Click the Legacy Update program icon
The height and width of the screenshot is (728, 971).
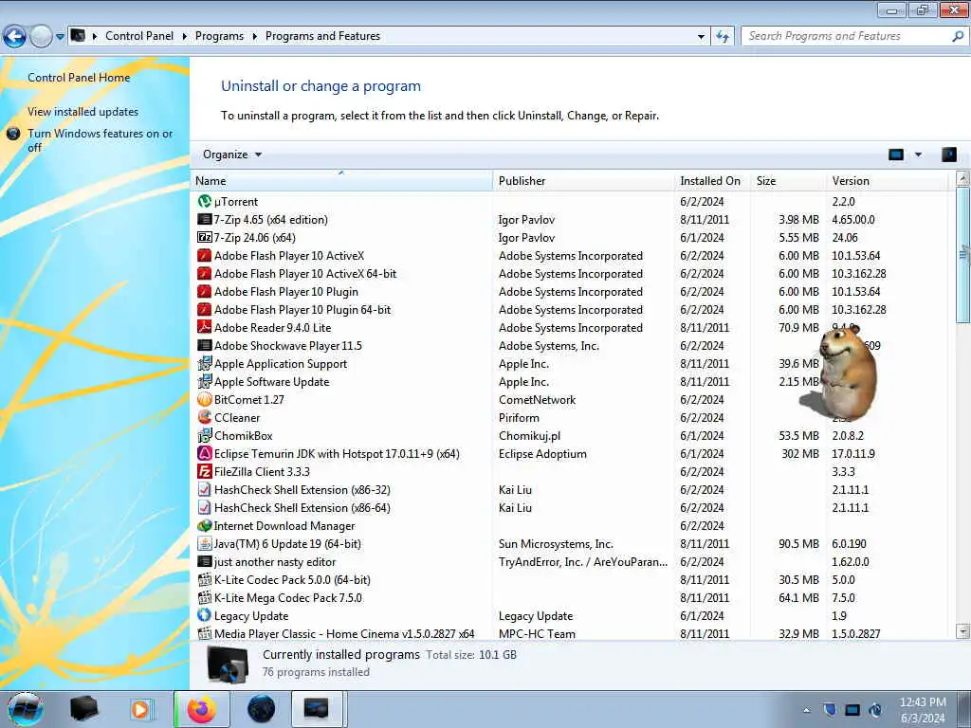click(205, 615)
